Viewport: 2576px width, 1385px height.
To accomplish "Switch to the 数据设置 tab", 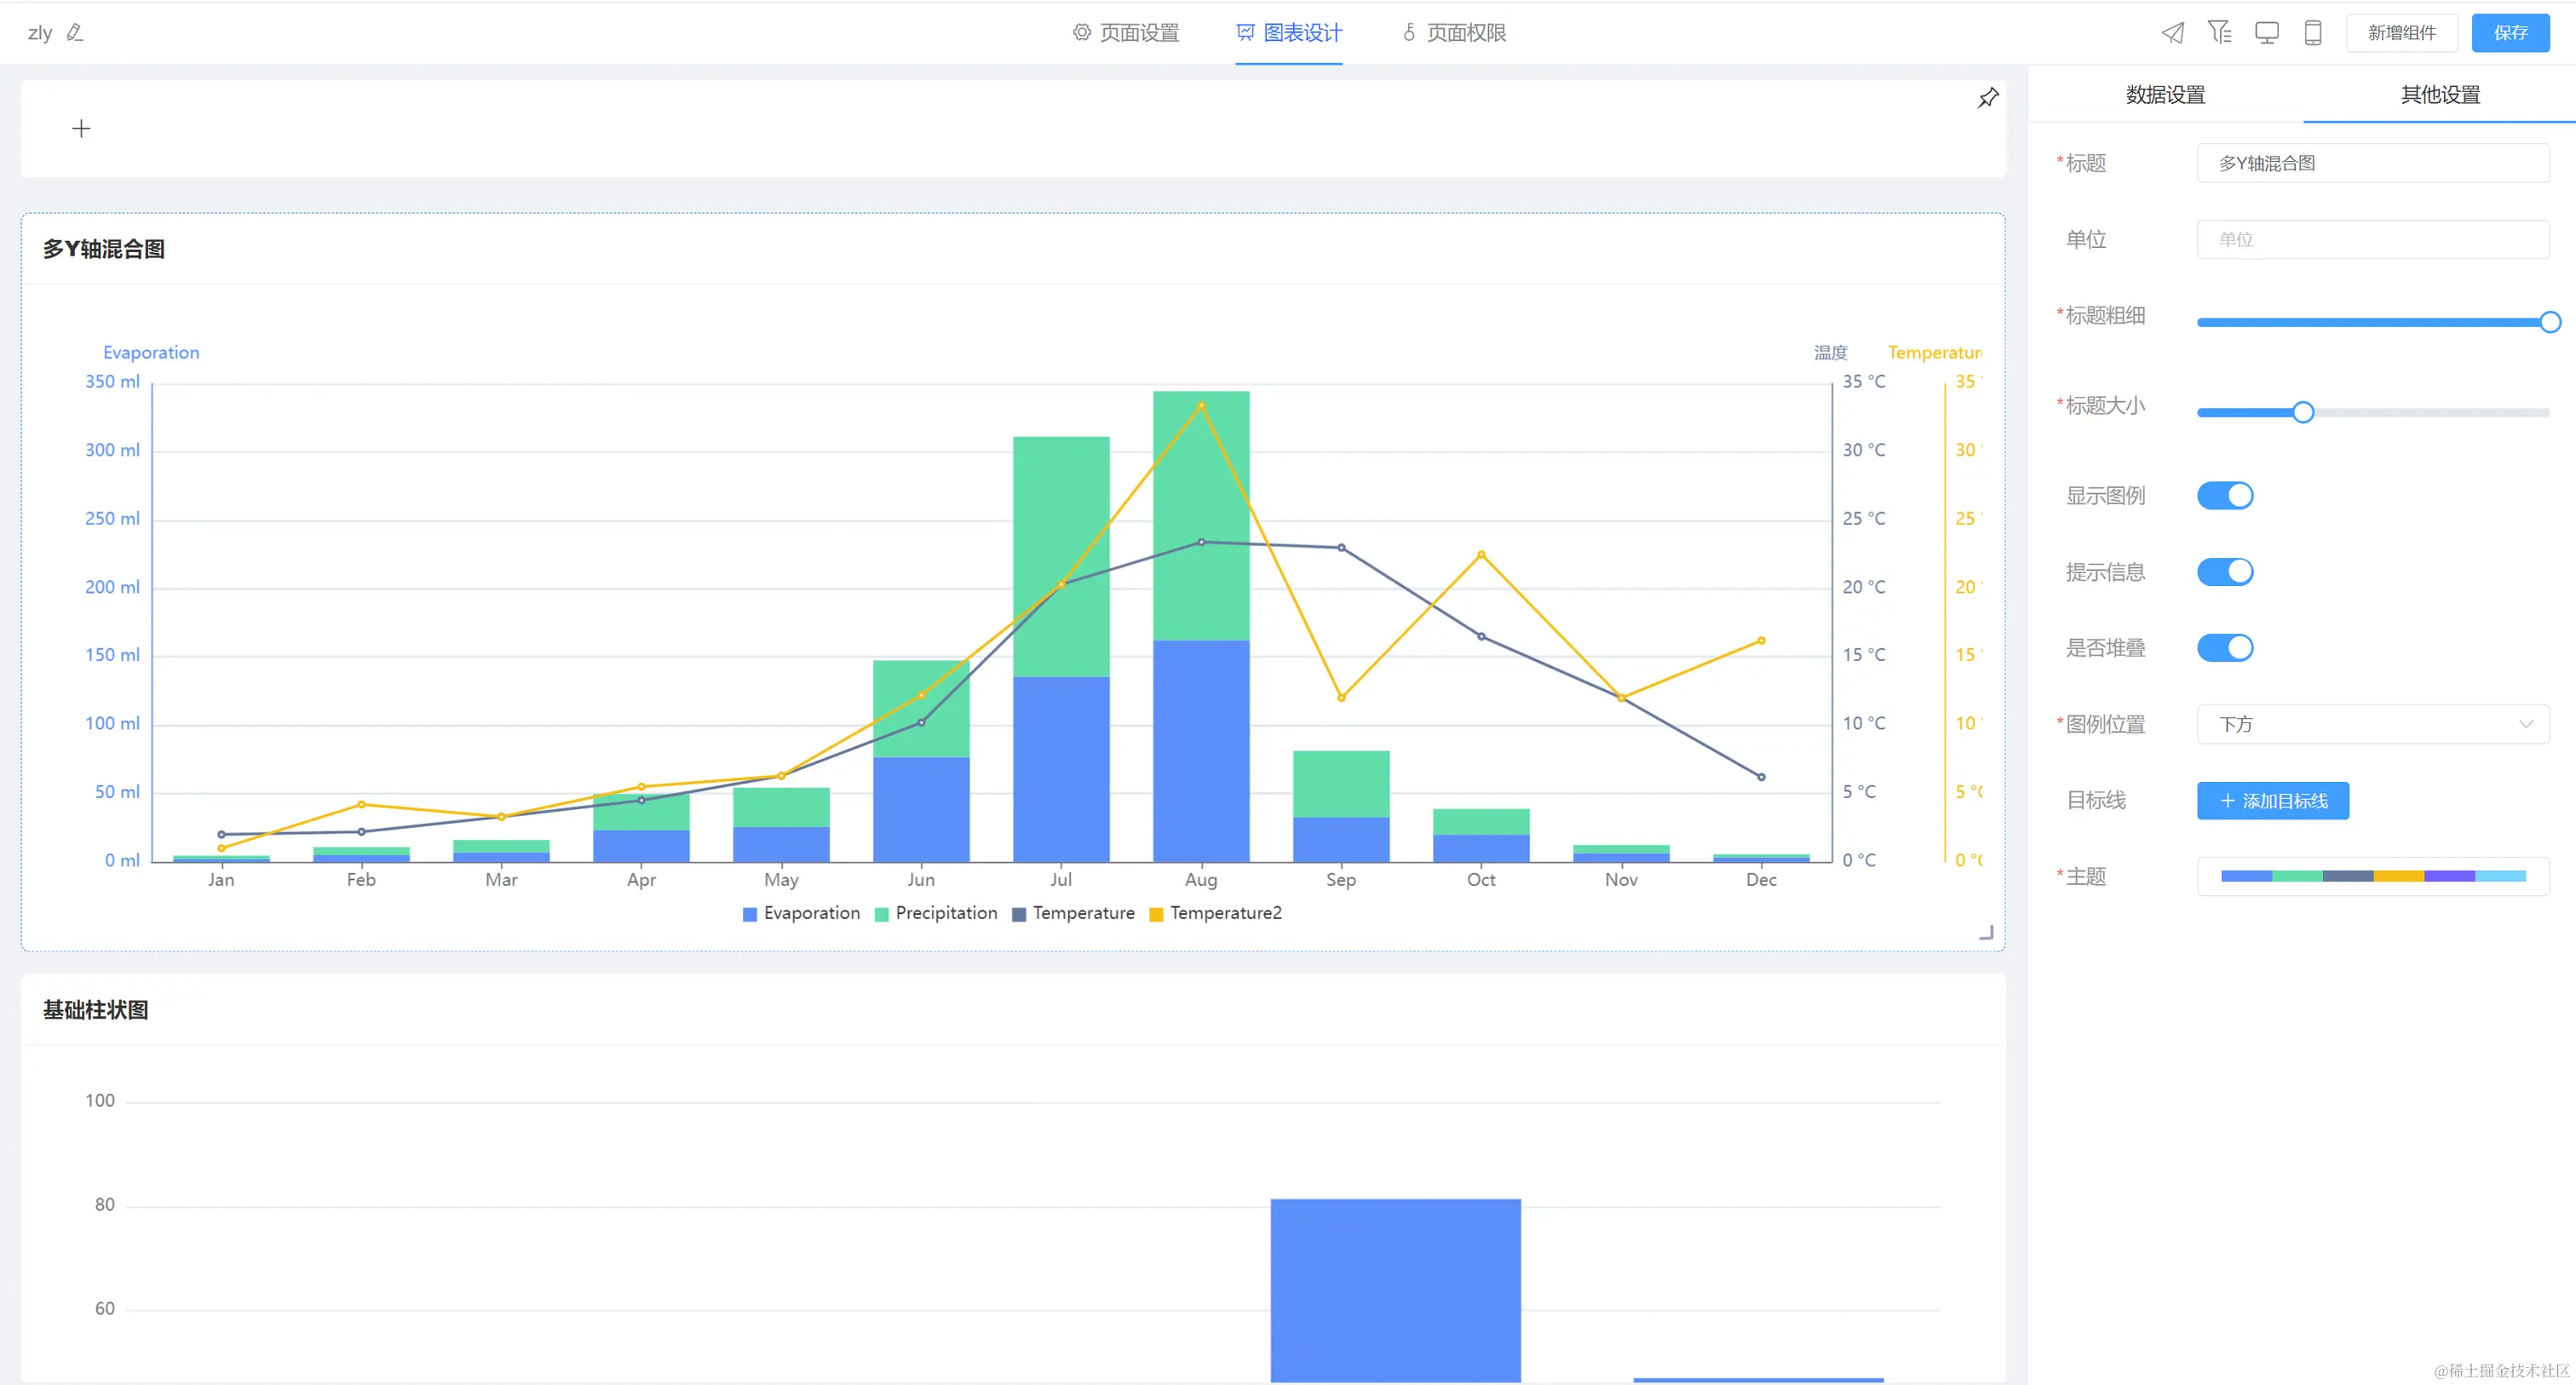I will 2165,95.
